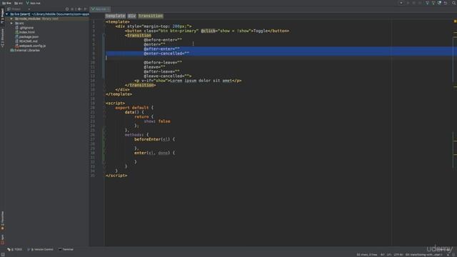Hide the Project tool window
This screenshot has width=457, height=257.
click(x=86, y=9)
